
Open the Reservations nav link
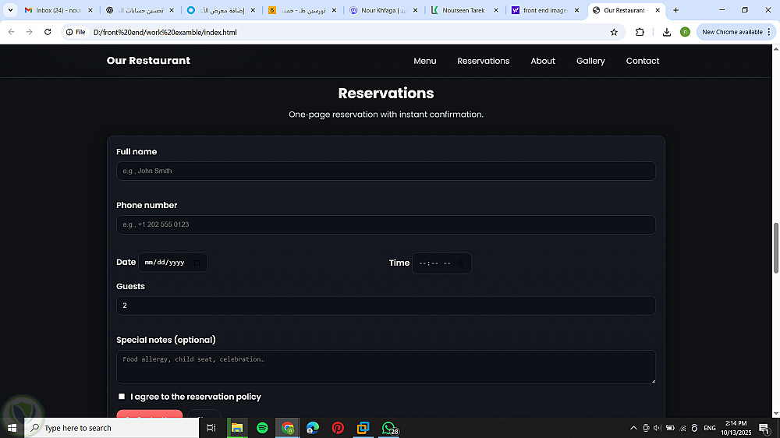tap(483, 61)
